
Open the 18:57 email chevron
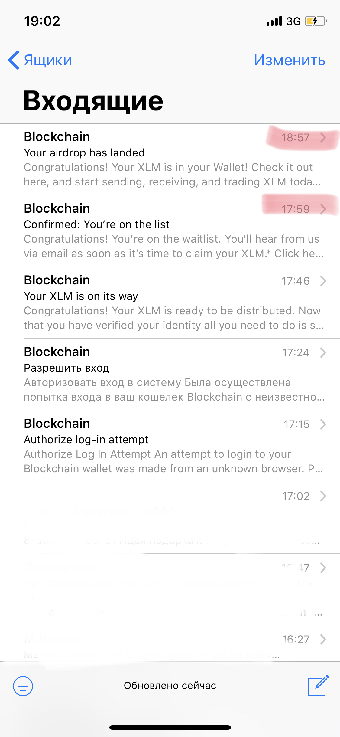click(323, 137)
